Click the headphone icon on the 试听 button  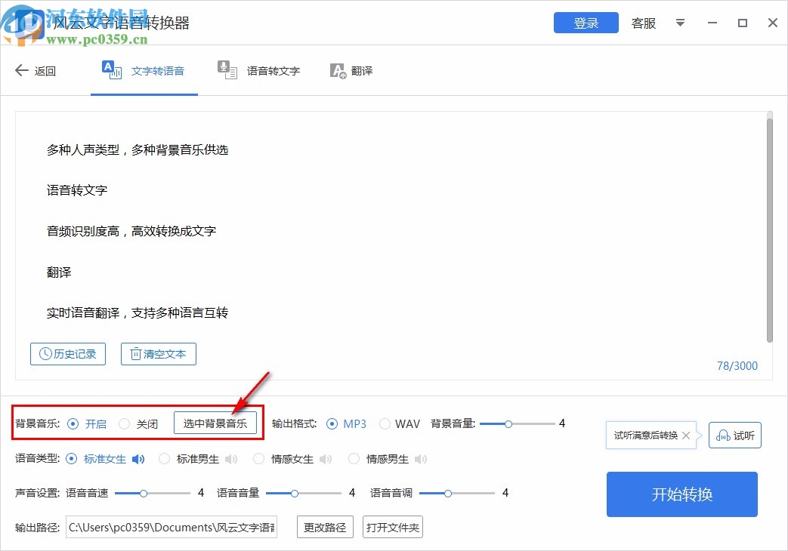[x=723, y=435]
